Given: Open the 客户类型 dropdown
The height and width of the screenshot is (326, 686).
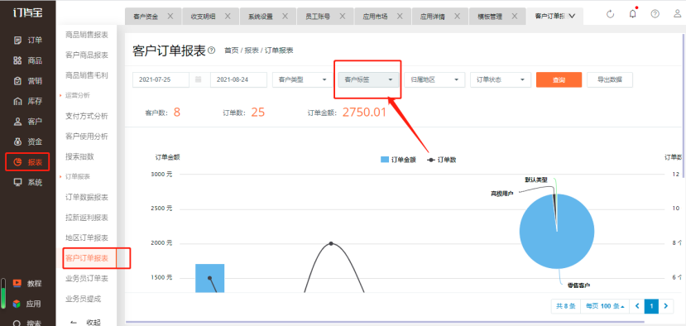Looking at the screenshot, I should (302, 79).
